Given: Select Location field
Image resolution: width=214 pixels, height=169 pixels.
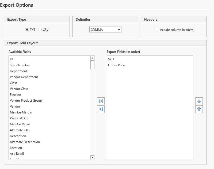Looking at the screenshot, I should coord(49,148).
